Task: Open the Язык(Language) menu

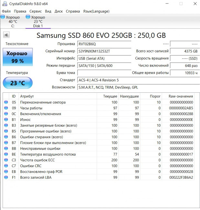Action: coord(96,11)
